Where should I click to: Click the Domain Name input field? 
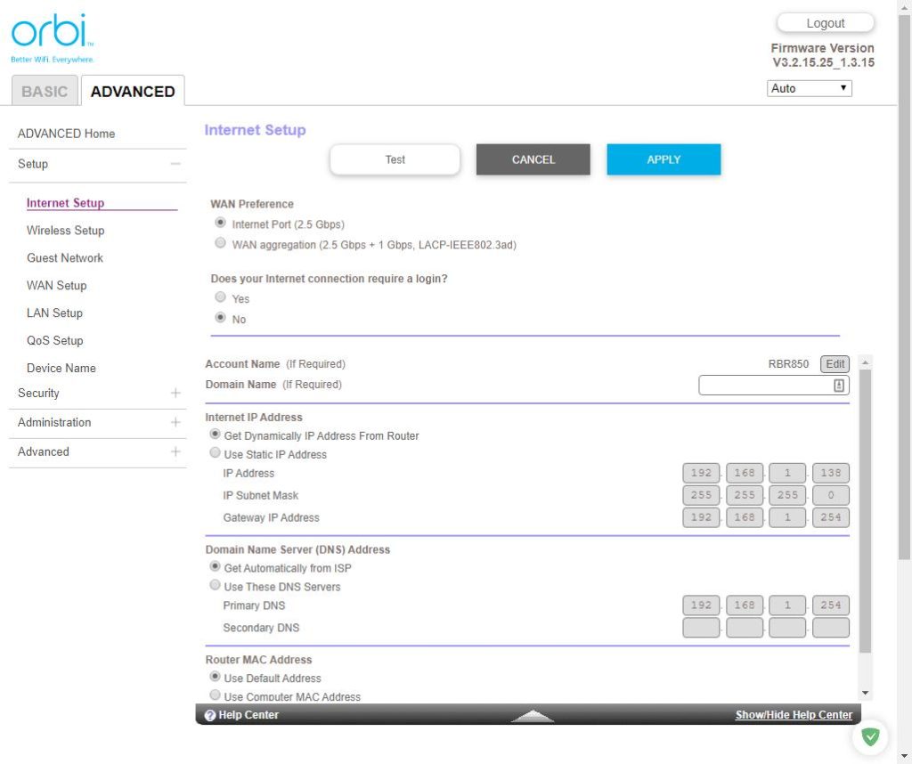(x=765, y=386)
